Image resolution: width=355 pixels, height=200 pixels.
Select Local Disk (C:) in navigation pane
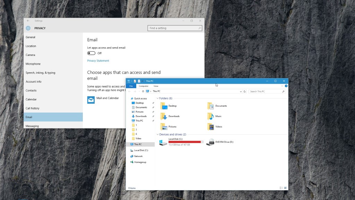click(140, 150)
